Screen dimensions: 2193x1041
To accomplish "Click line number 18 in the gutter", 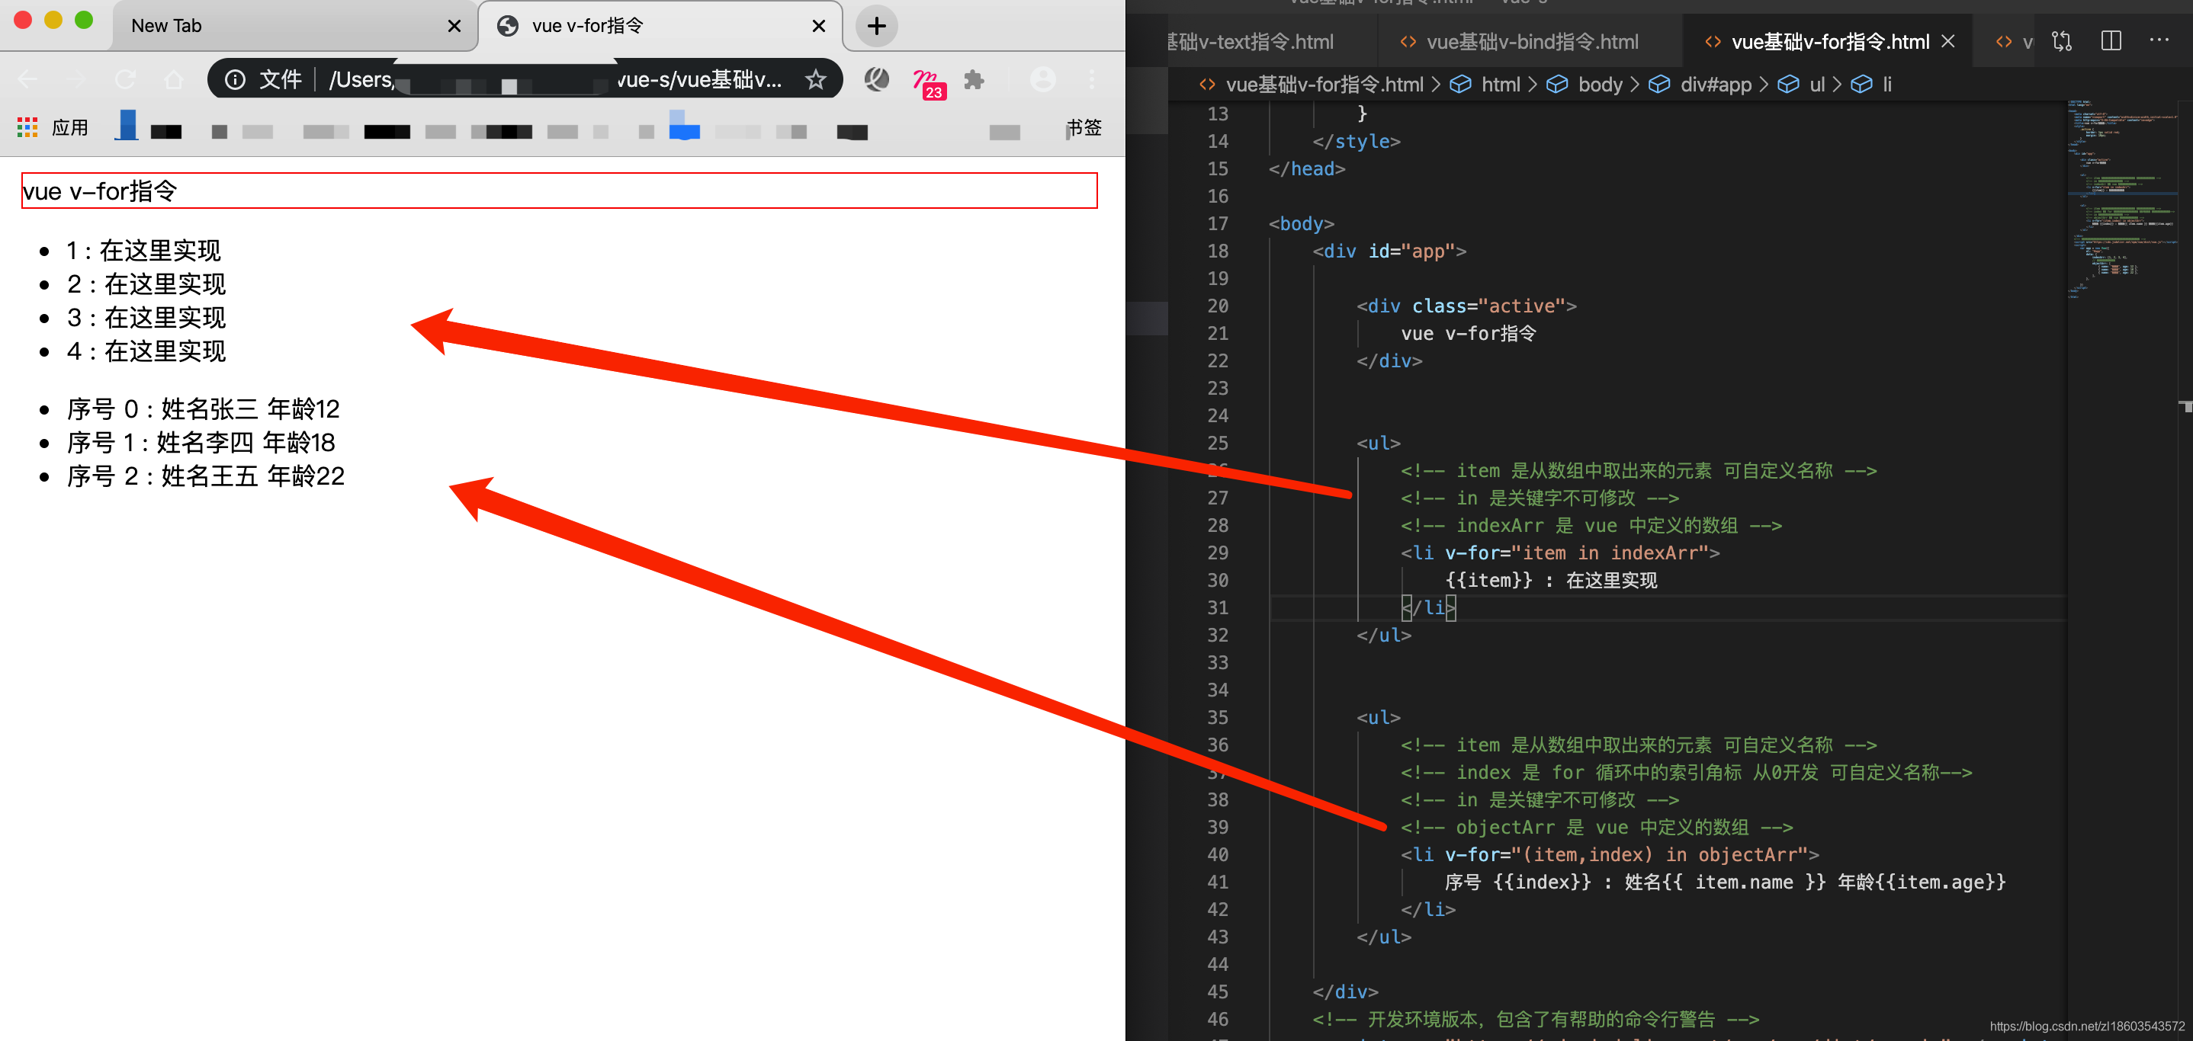I will click(1219, 251).
